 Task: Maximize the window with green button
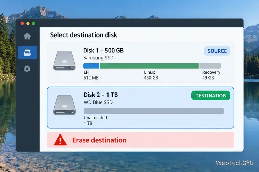click(x=33, y=23)
